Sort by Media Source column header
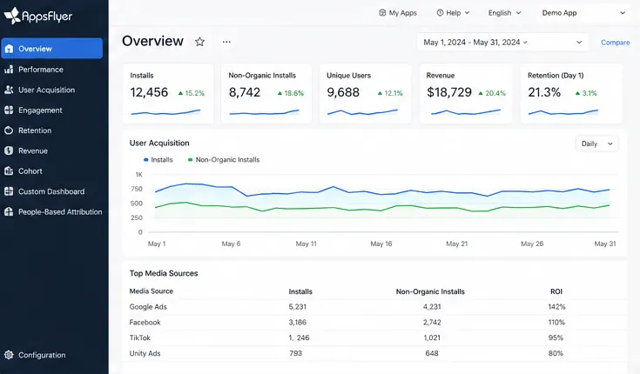Screen dimensions: 640x374 click(x=151, y=291)
